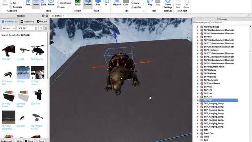Select SCP Small Room in Explorer
Screen dimensions: 252x142
[212, 83]
